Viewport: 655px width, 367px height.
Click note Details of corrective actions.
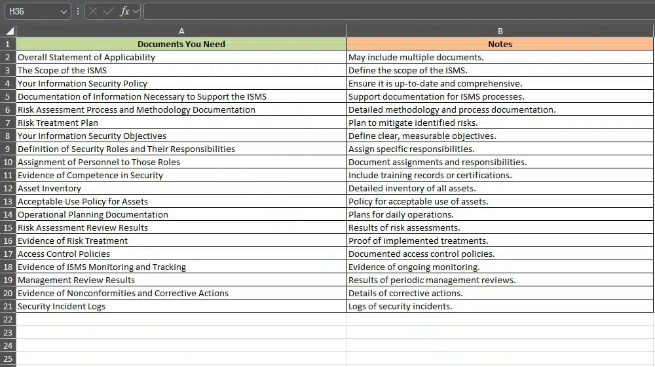pos(500,293)
